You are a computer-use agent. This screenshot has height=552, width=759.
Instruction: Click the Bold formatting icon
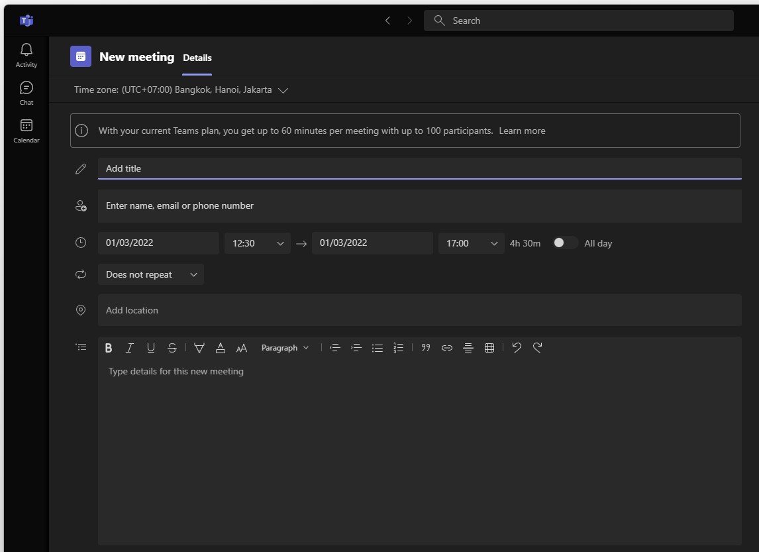(109, 348)
